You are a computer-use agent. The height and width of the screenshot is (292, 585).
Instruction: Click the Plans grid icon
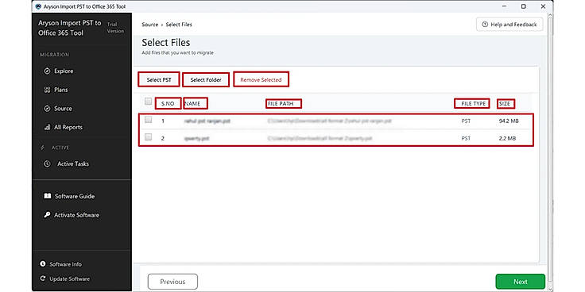coord(47,90)
